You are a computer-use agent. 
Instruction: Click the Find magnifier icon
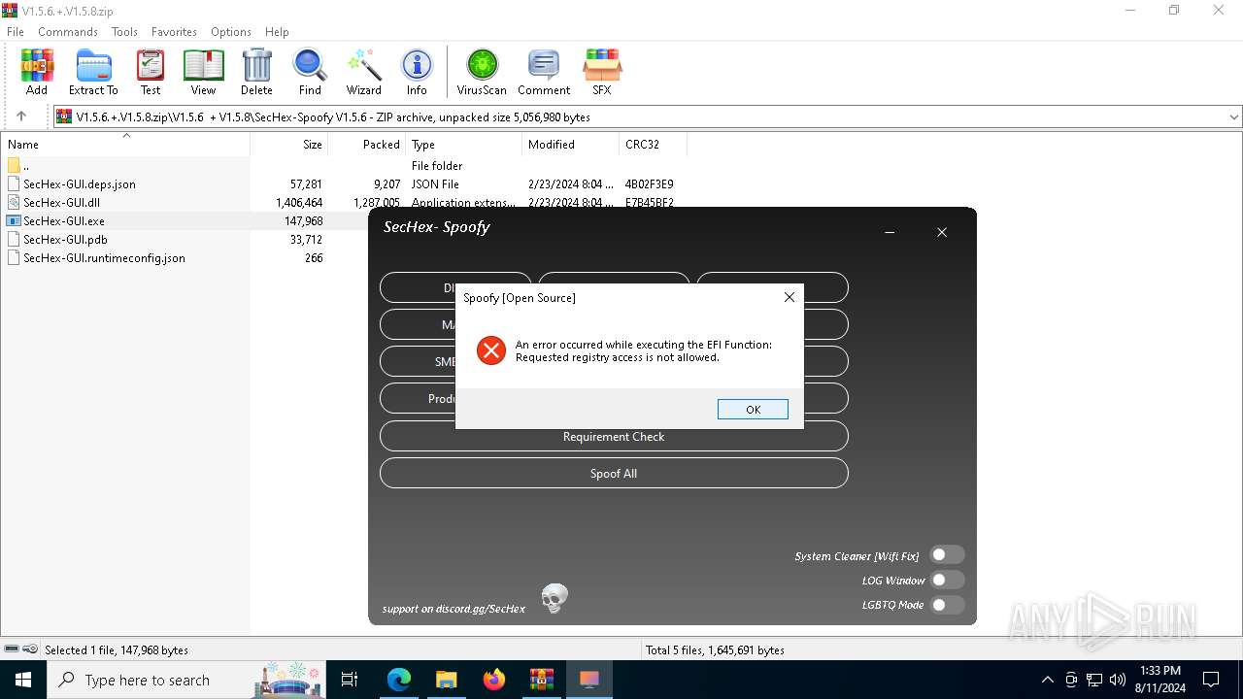click(310, 73)
